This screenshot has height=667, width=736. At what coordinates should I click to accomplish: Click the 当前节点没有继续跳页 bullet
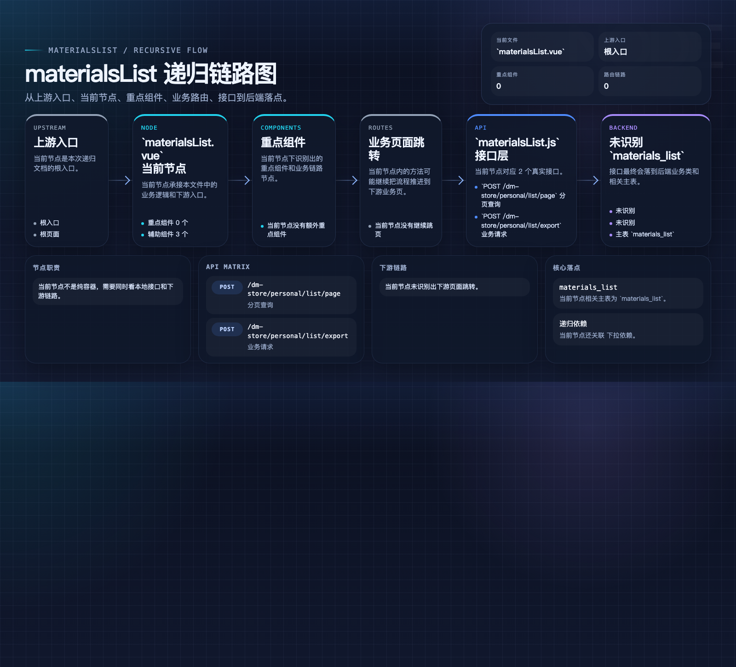tap(401, 230)
